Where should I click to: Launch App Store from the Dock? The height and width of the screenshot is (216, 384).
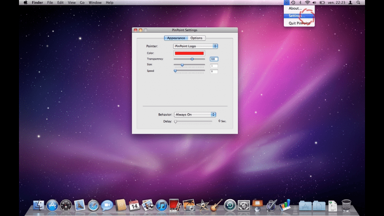tap(52, 205)
